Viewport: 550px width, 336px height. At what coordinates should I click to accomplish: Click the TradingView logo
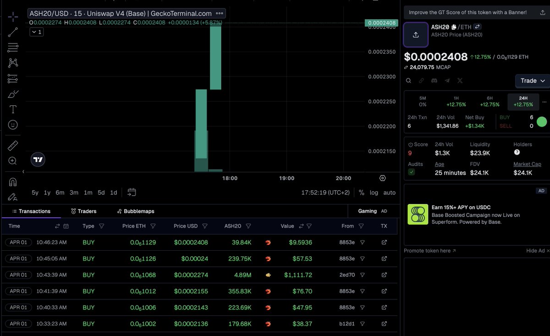pos(38,160)
